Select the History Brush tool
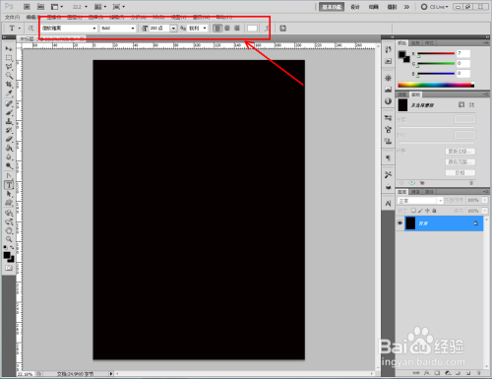This screenshot has width=492, height=379. 9,130
